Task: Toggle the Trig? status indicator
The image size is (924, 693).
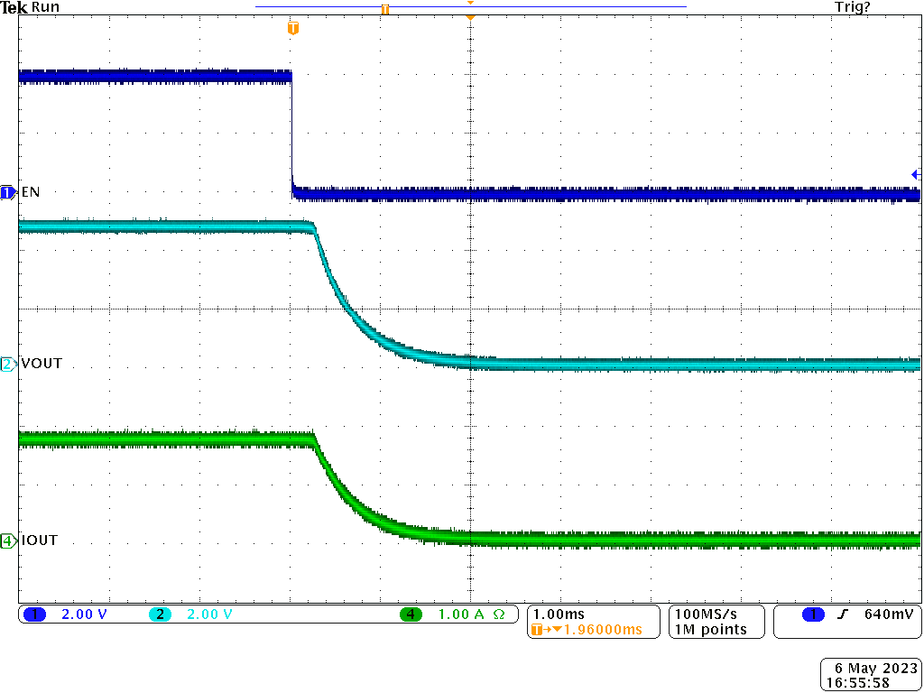Action: [852, 6]
